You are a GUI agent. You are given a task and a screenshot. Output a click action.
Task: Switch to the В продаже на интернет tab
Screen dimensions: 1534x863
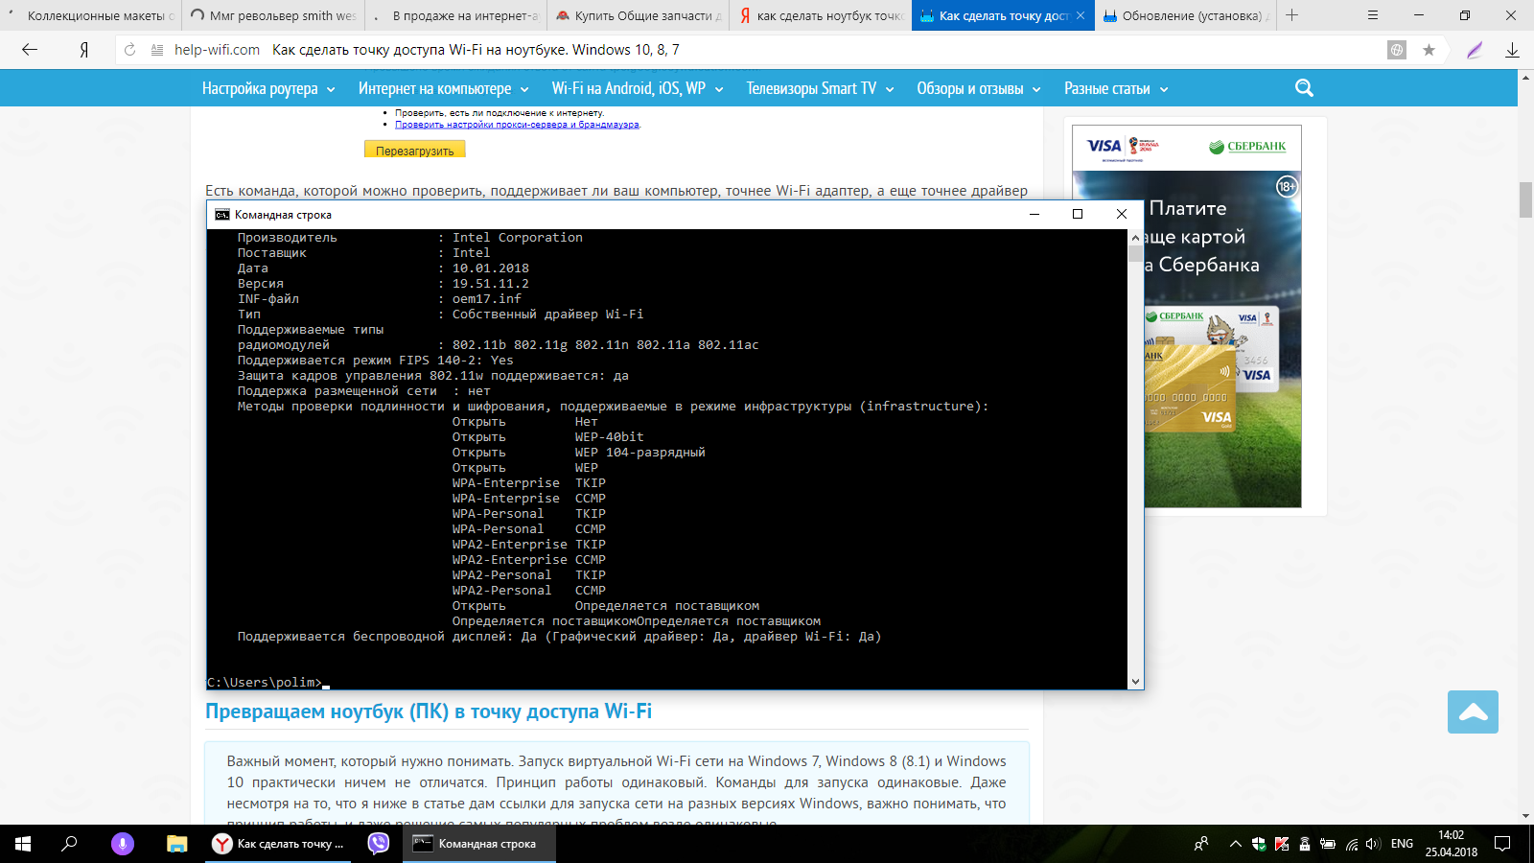(x=455, y=15)
